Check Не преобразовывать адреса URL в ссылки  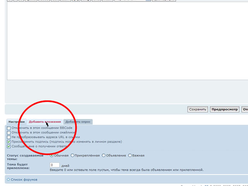(9, 137)
